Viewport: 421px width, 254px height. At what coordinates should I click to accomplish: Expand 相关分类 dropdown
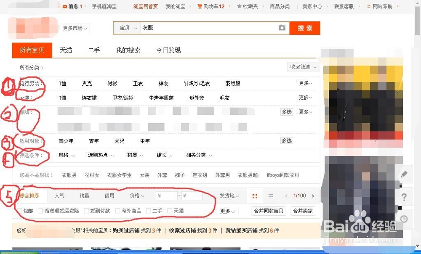(x=199, y=155)
